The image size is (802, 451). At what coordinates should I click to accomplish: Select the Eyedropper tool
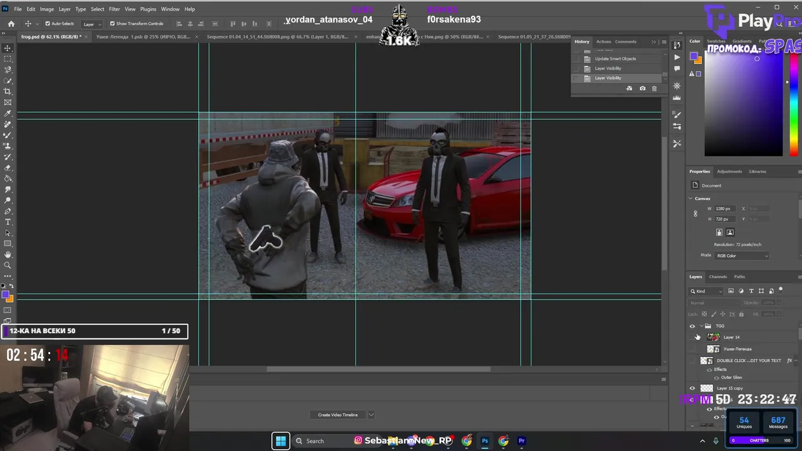point(8,113)
